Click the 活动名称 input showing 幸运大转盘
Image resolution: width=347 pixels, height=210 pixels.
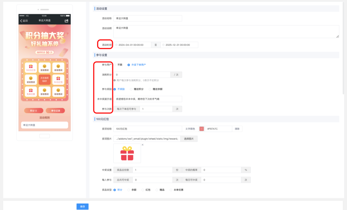(x=147, y=18)
